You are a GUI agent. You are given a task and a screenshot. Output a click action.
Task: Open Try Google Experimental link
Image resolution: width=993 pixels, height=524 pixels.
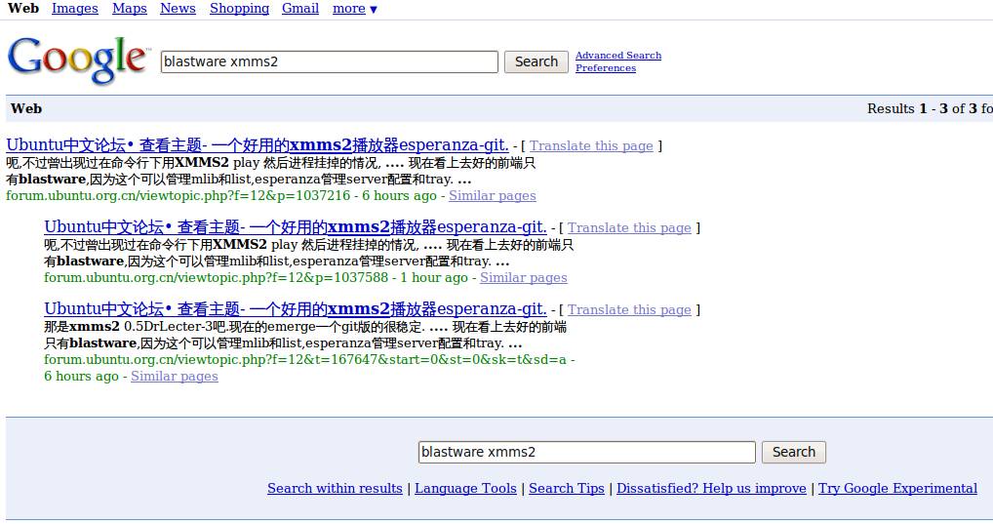coord(897,489)
